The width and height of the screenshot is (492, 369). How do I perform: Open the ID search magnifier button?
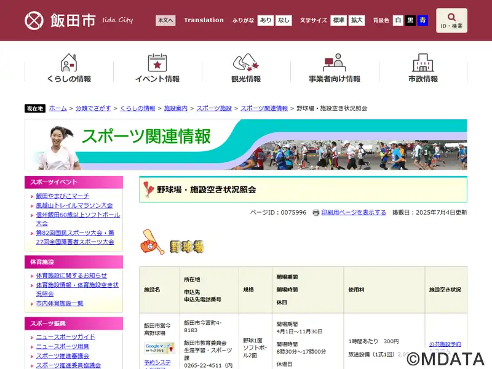click(x=451, y=20)
